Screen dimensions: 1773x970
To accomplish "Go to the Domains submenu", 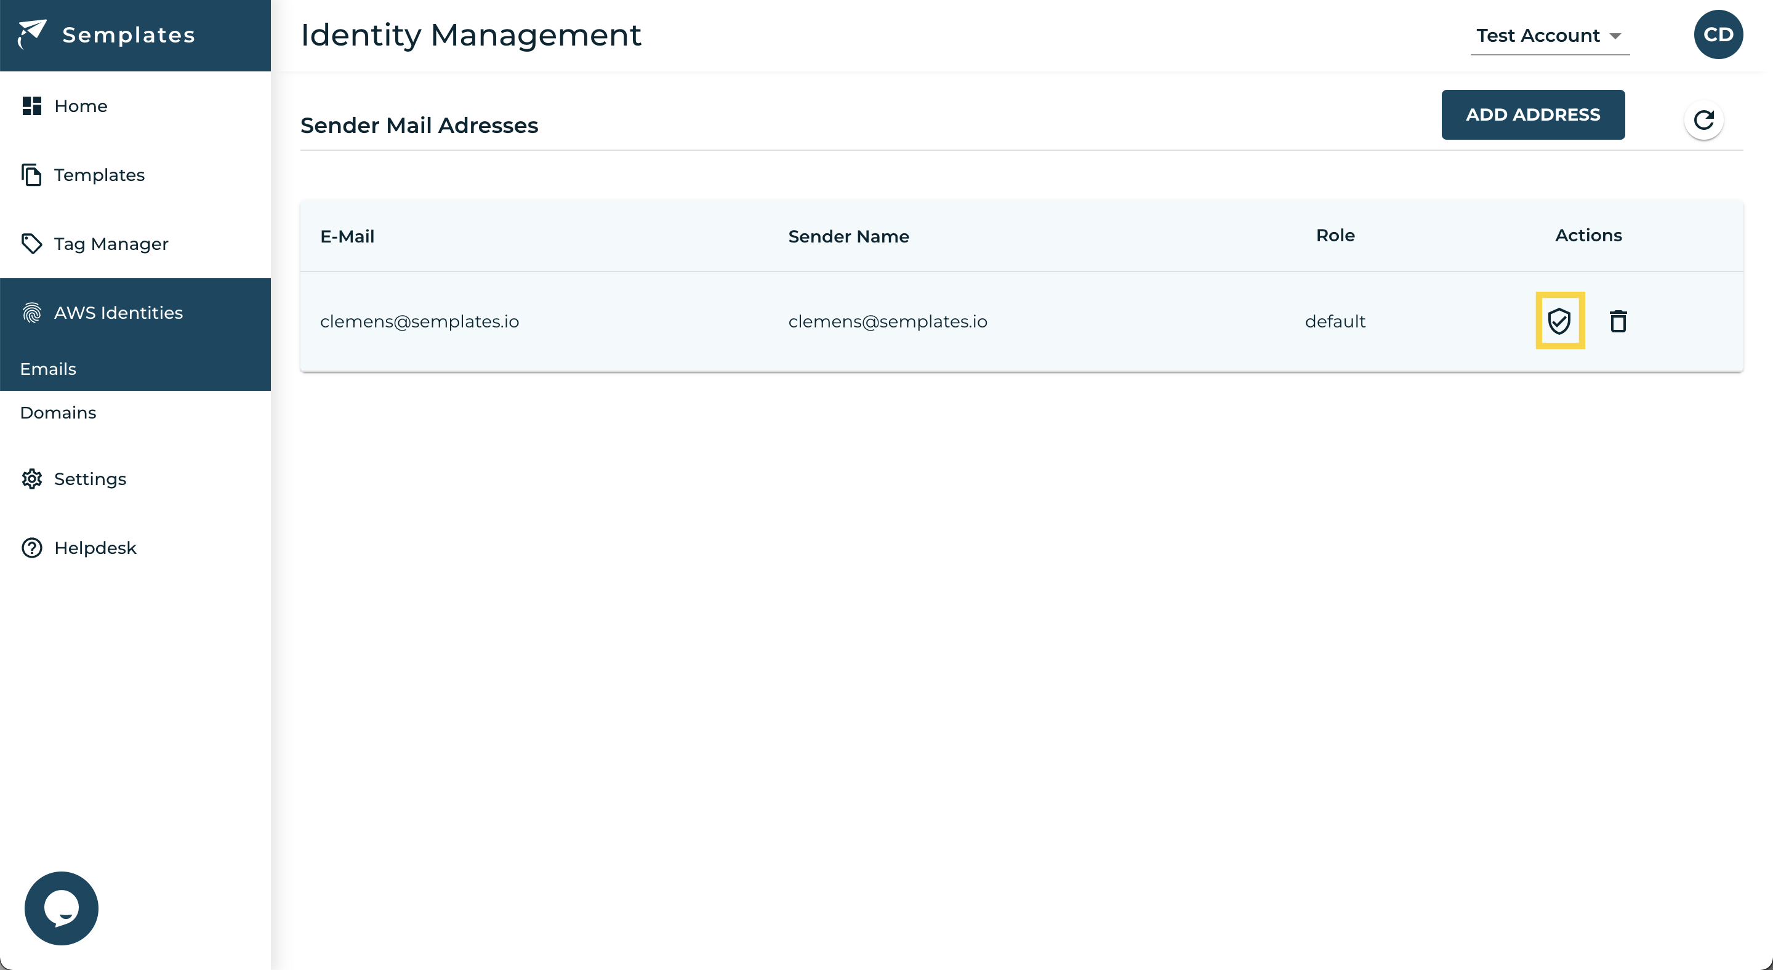I will (x=58, y=413).
